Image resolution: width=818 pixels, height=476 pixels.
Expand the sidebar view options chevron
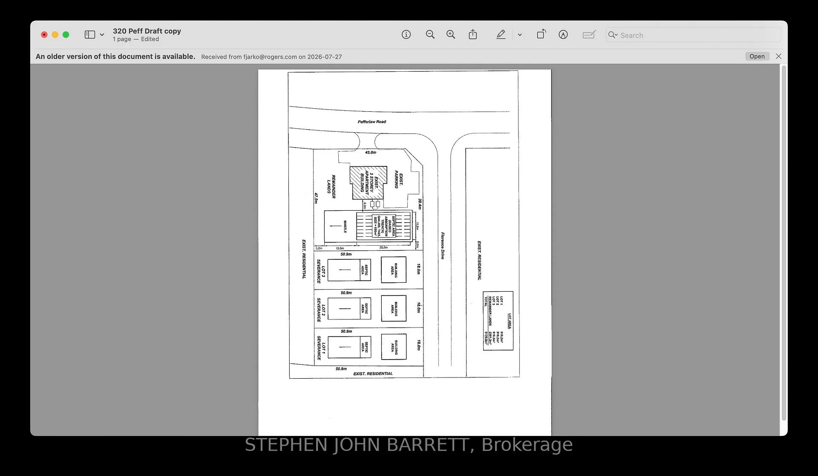[102, 35]
